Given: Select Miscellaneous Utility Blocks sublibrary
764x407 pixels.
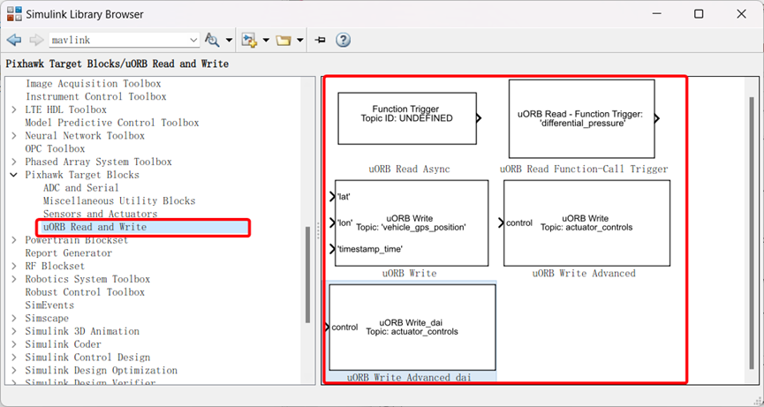Looking at the screenshot, I should [x=119, y=201].
